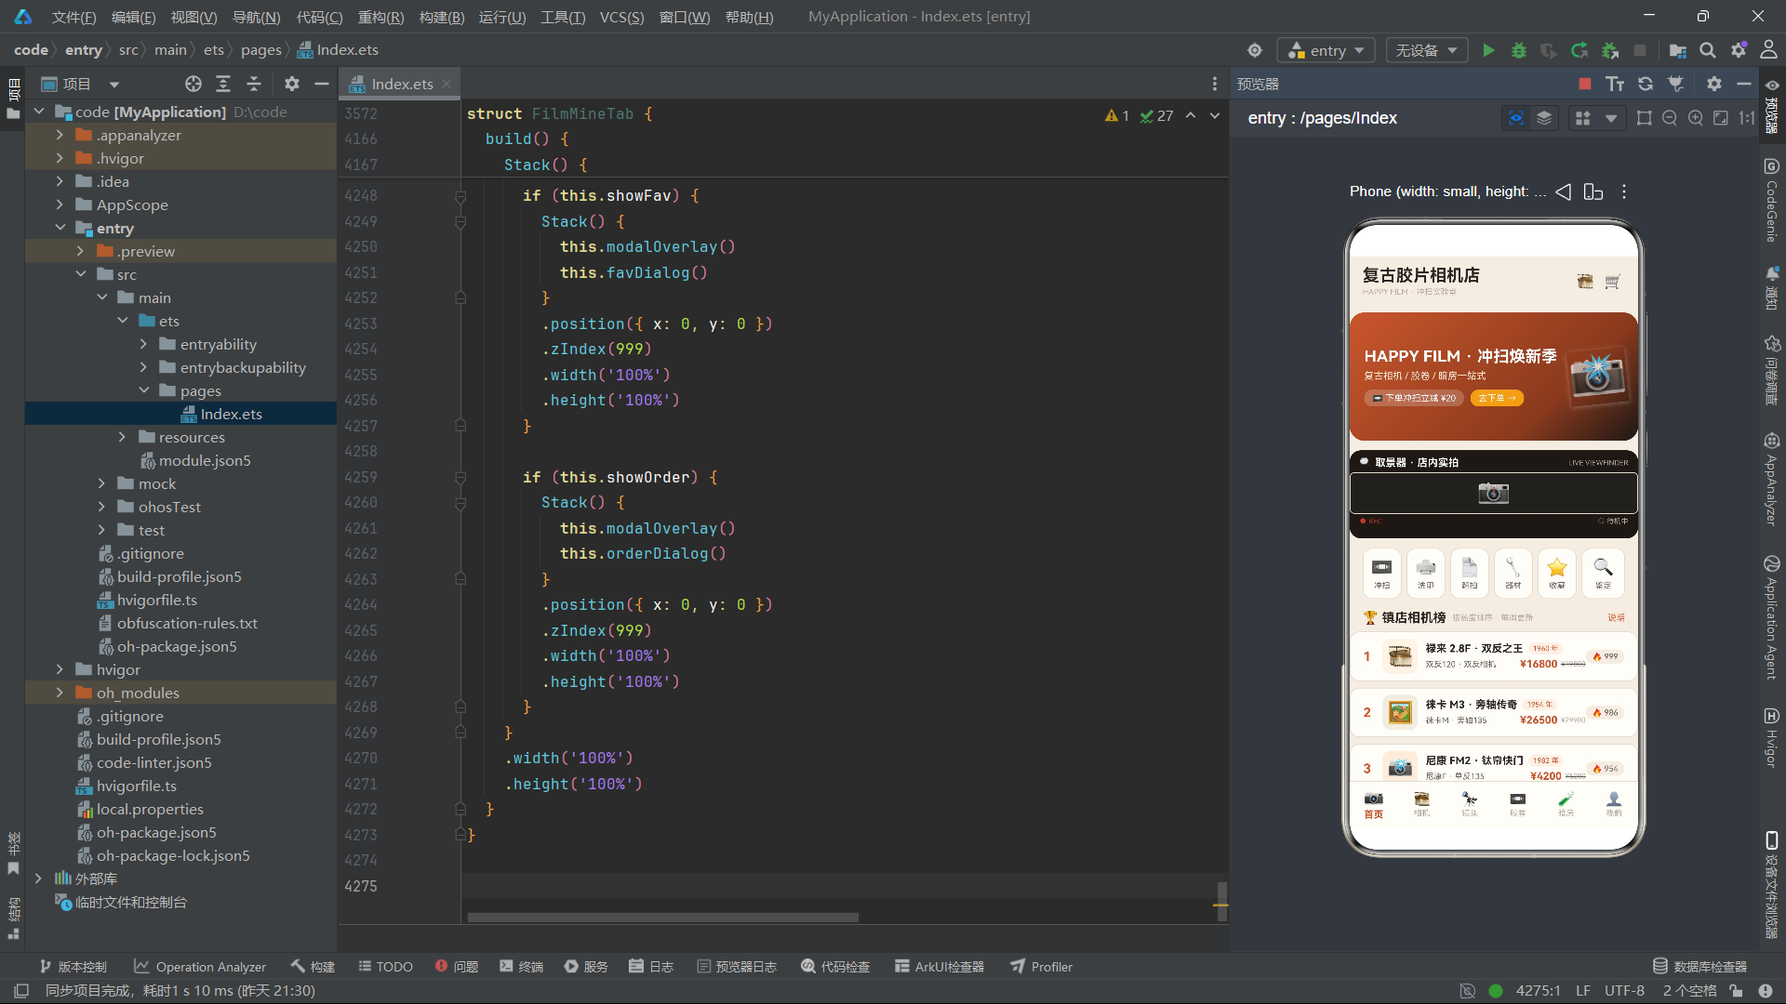Click the UTF-8 encoding in status bar
Viewport: 1786px width, 1004px height.
pyautogui.click(x=1624, y=991)
